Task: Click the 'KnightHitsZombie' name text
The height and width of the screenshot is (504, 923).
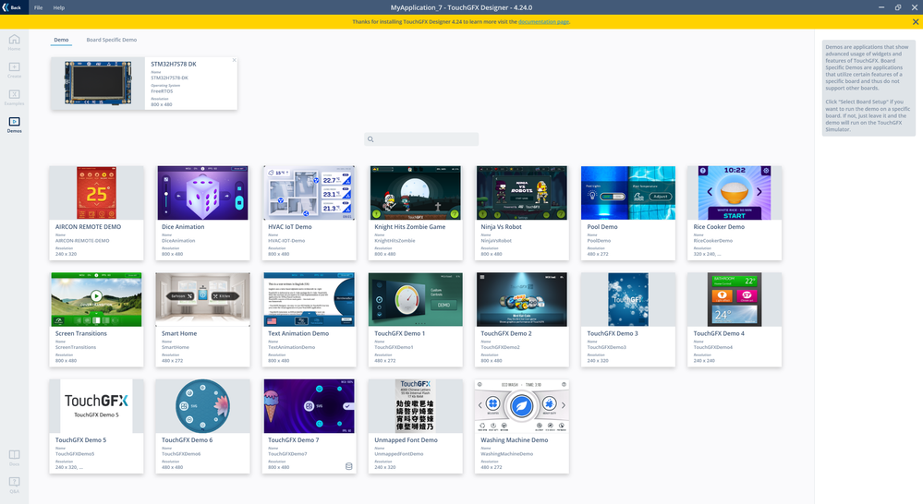Action: click(395, 241)
